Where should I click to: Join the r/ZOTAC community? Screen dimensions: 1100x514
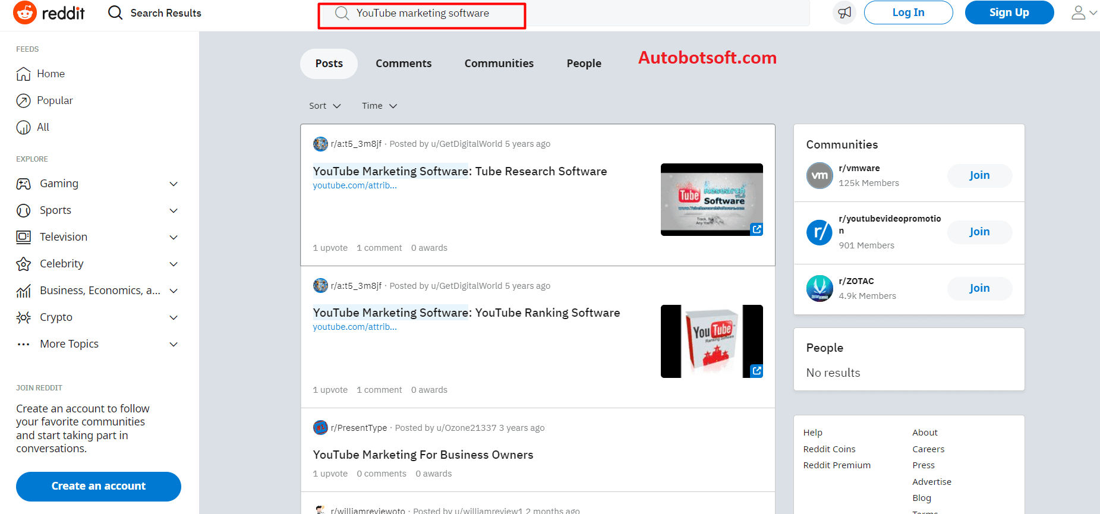point(979,288)
